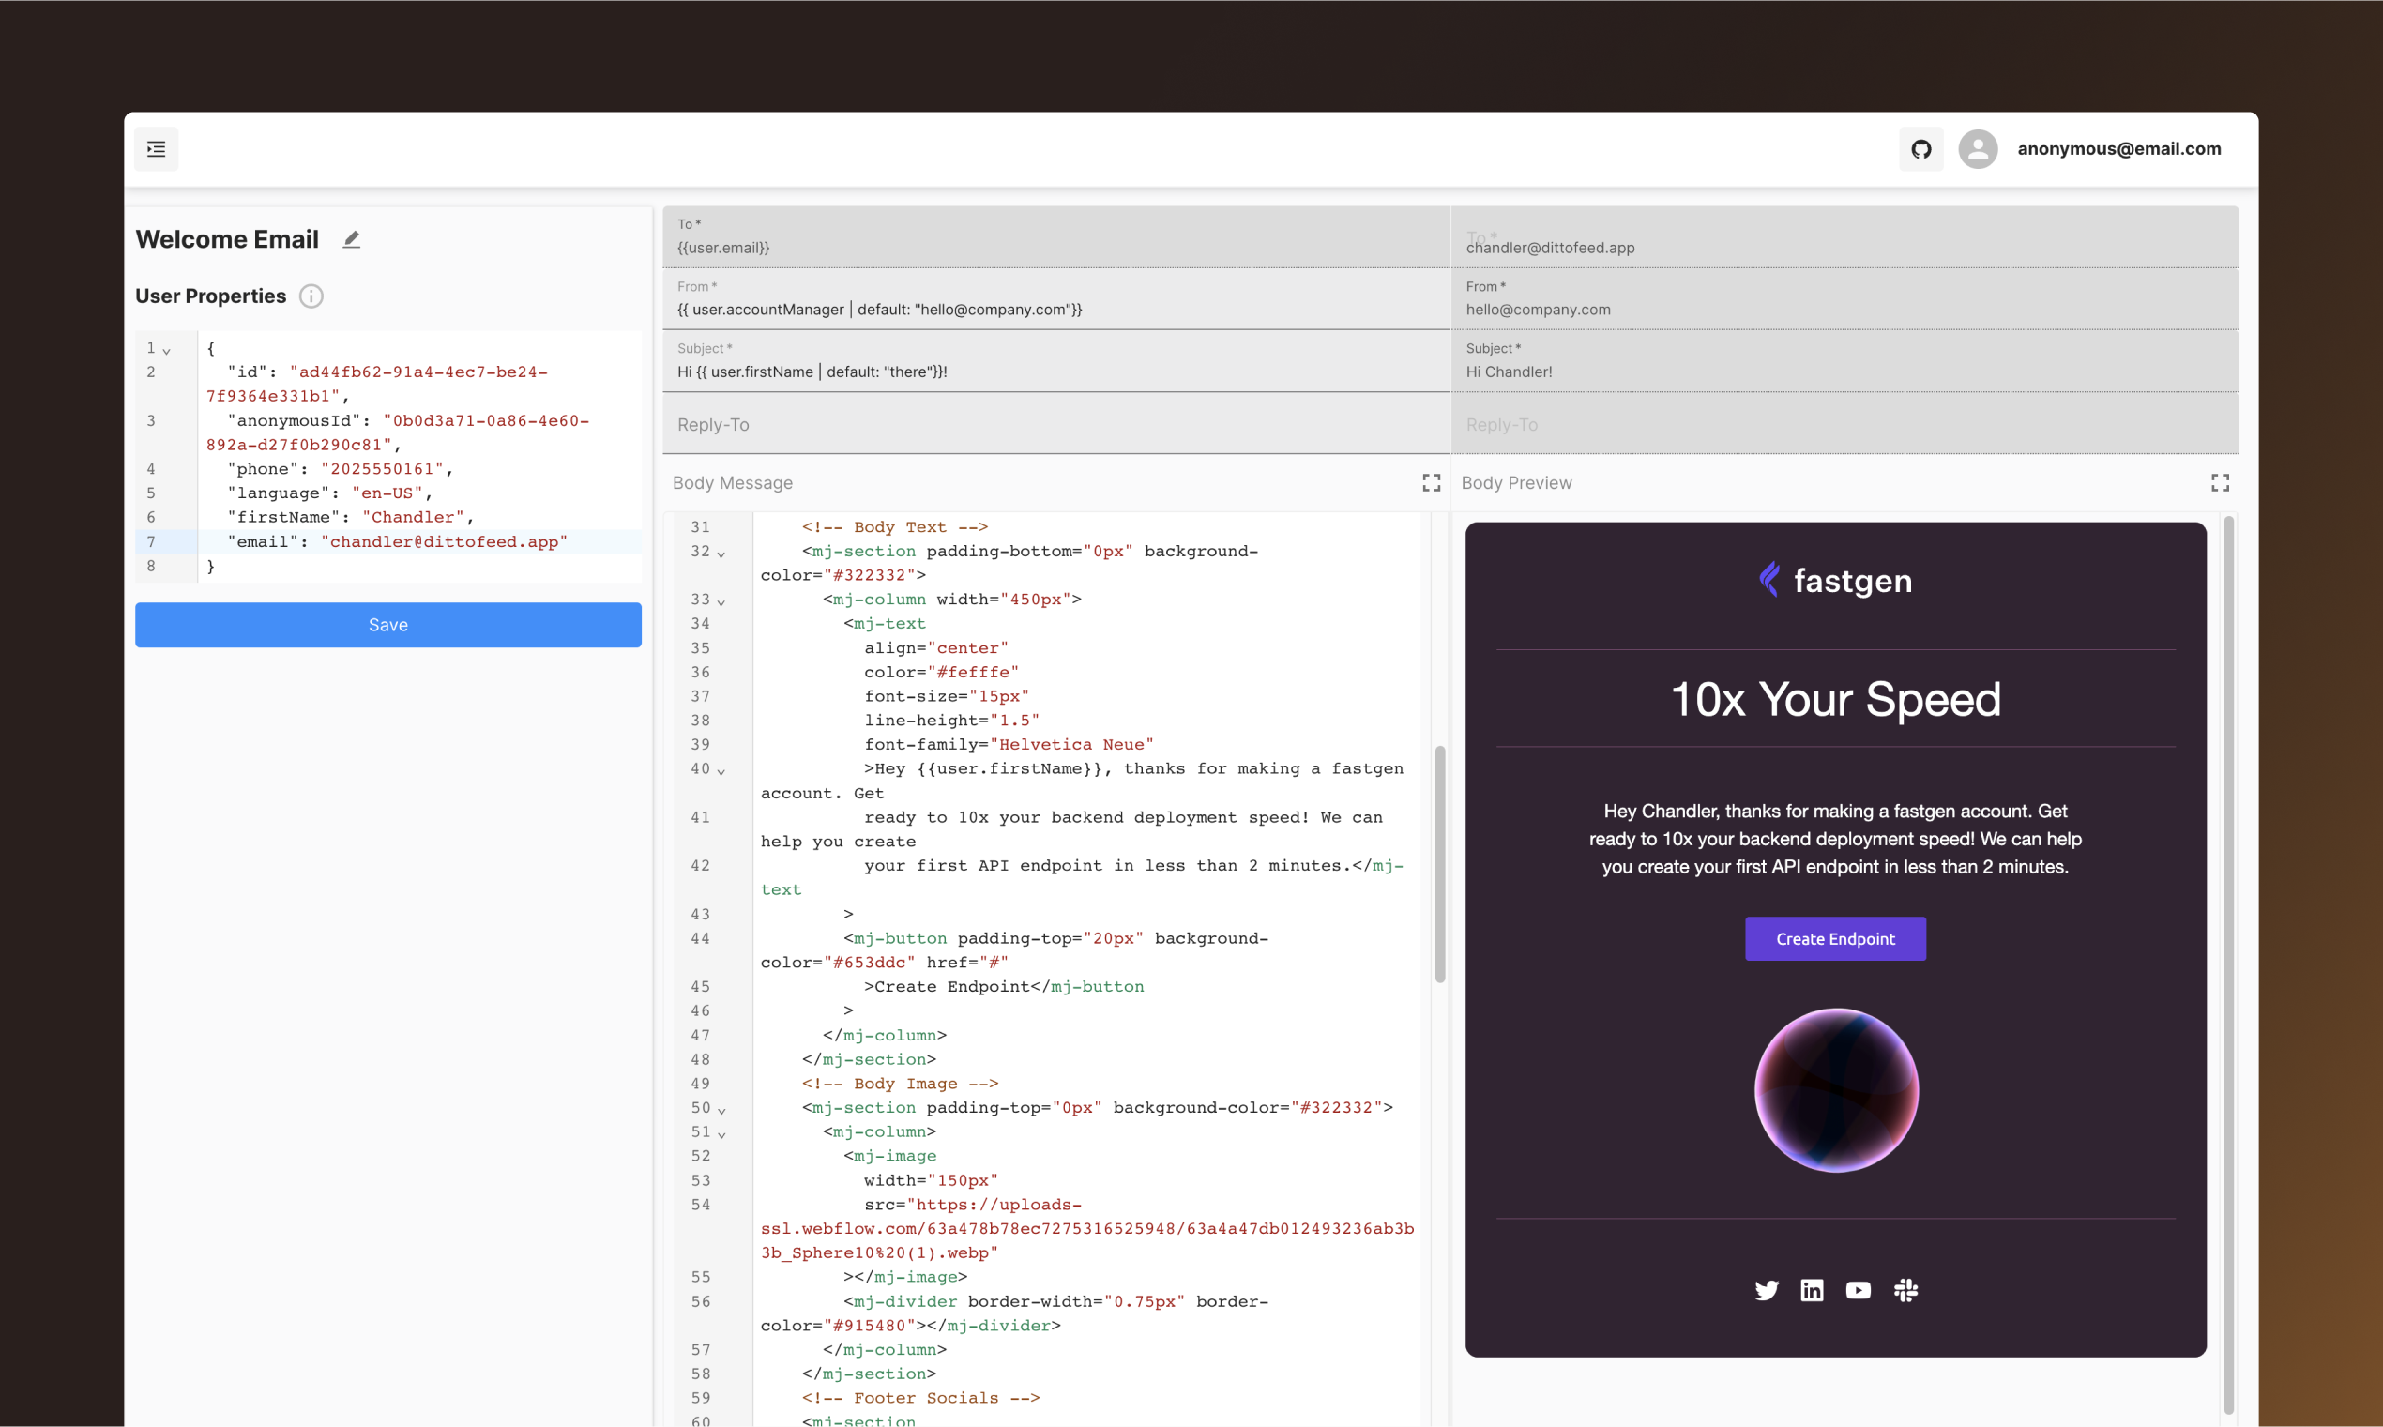This screenshot has height=1427, width=2383.
Task: Expand Body Message editor to fullscreen
Action: point(1431,483)
